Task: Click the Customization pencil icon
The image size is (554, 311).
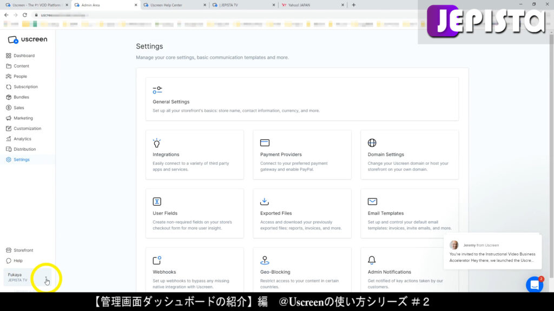Action: click(9, 129)
